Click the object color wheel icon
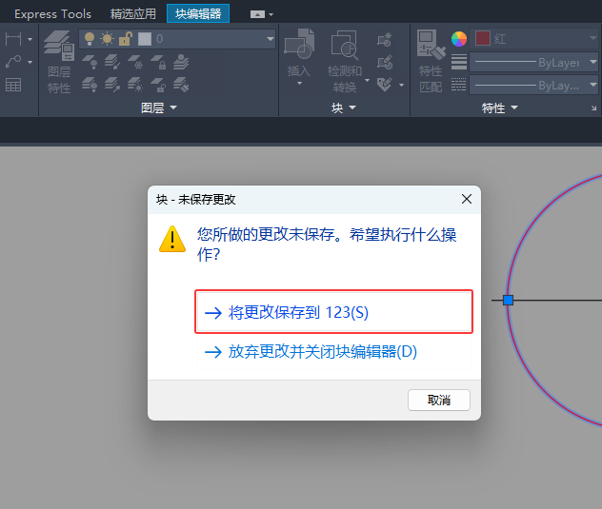Viewport: 602px width, 509px height. pos(459,39)
